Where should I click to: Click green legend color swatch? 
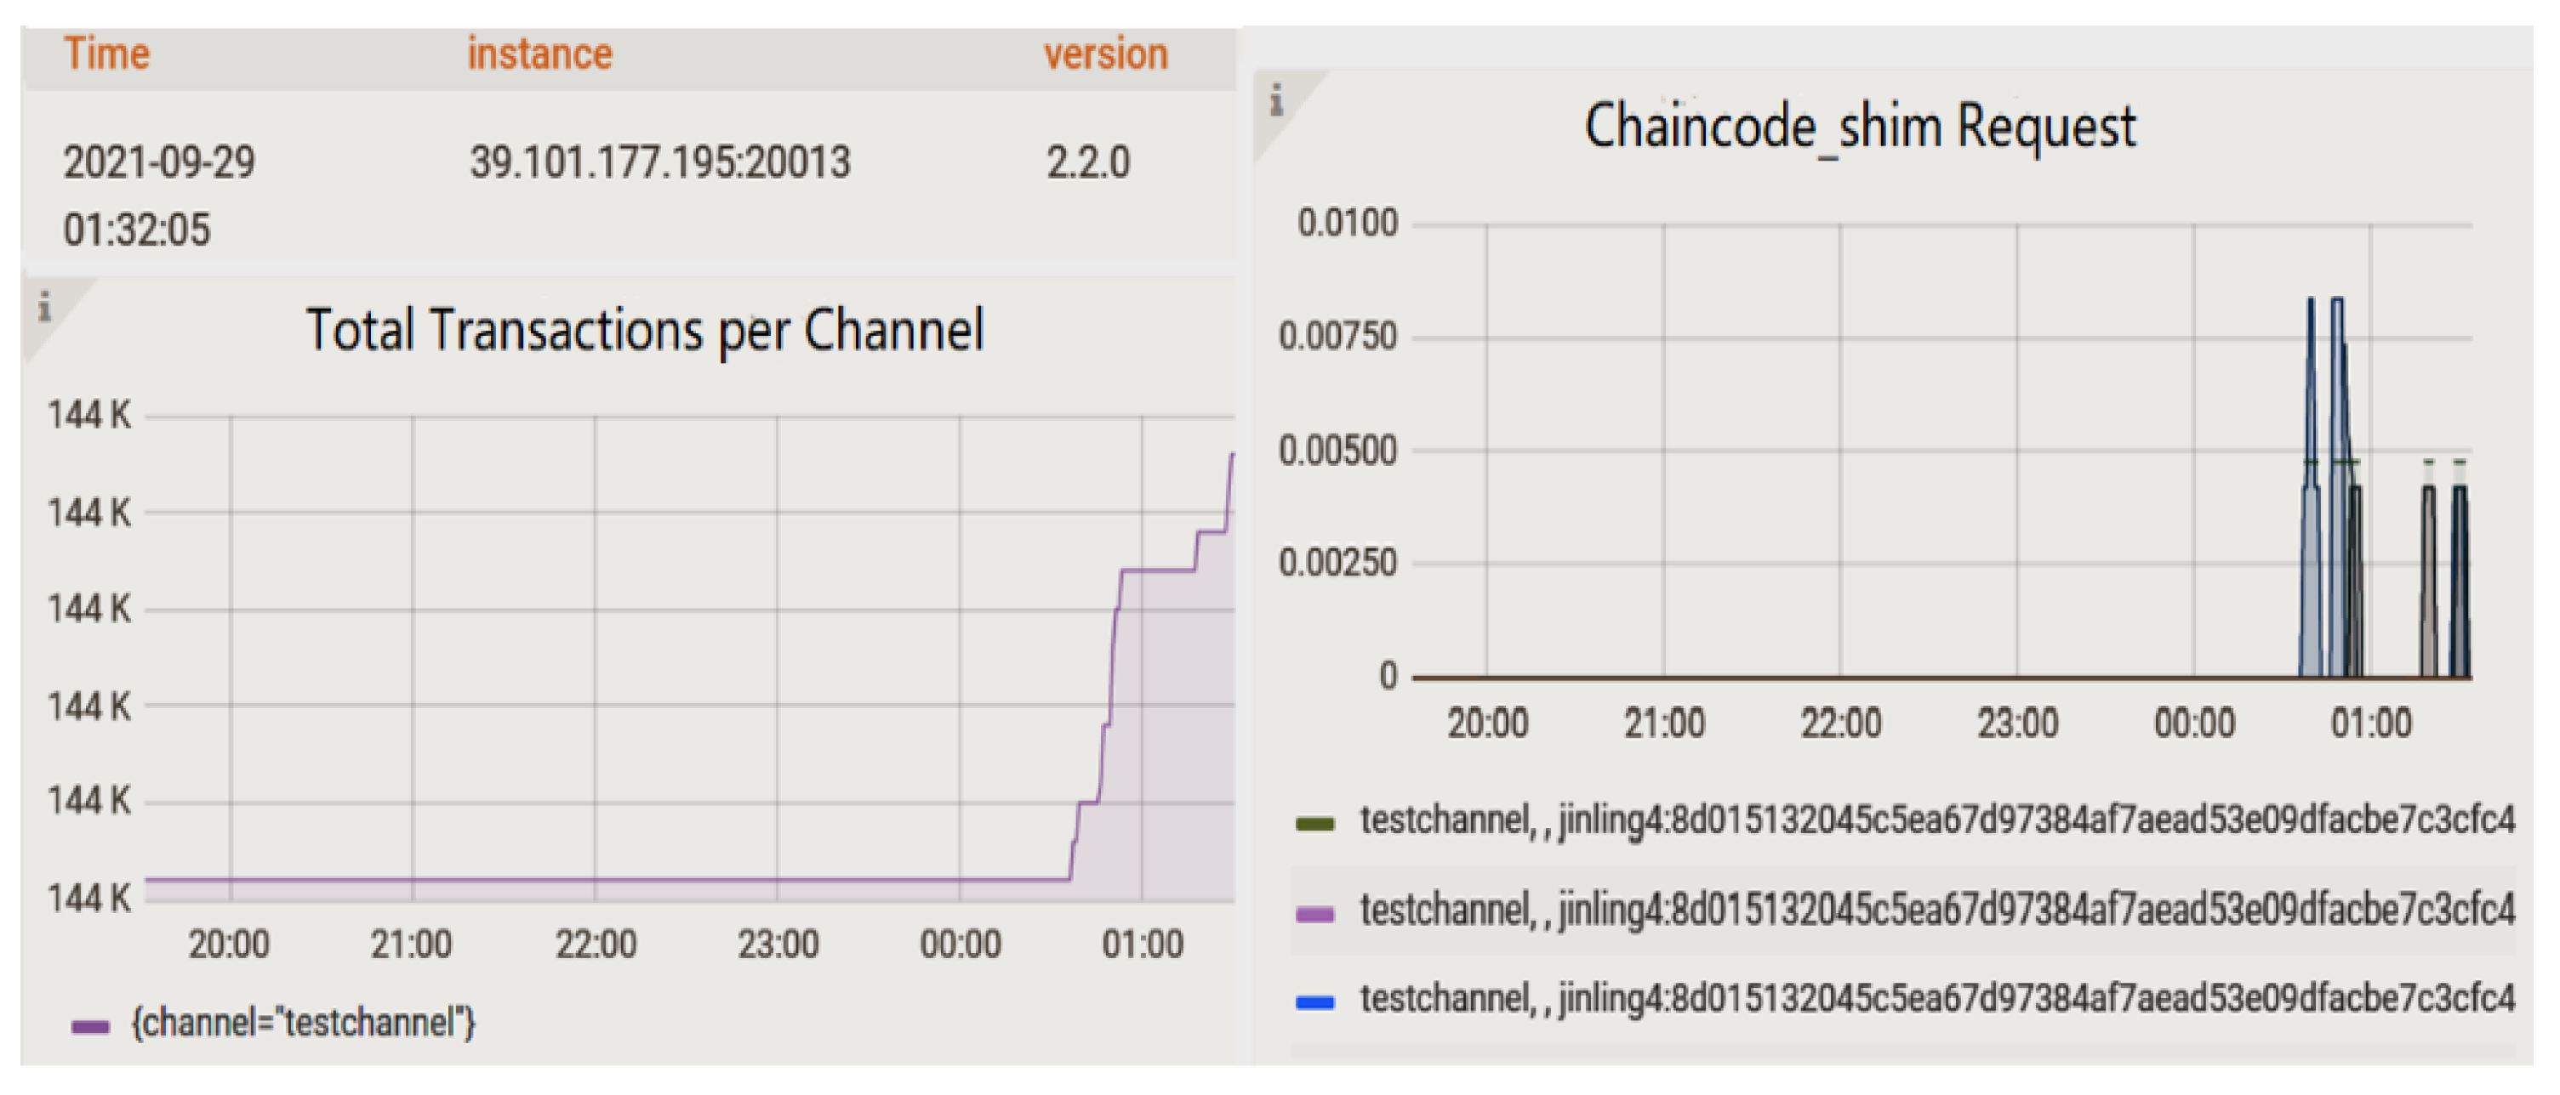[x=1314, y=823]
